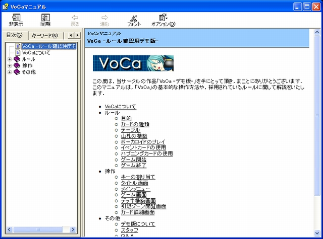Viewport: 323px width, 239px height.
Task: Click content pane scroll down arrow
Action: click(x=317, y=233)
